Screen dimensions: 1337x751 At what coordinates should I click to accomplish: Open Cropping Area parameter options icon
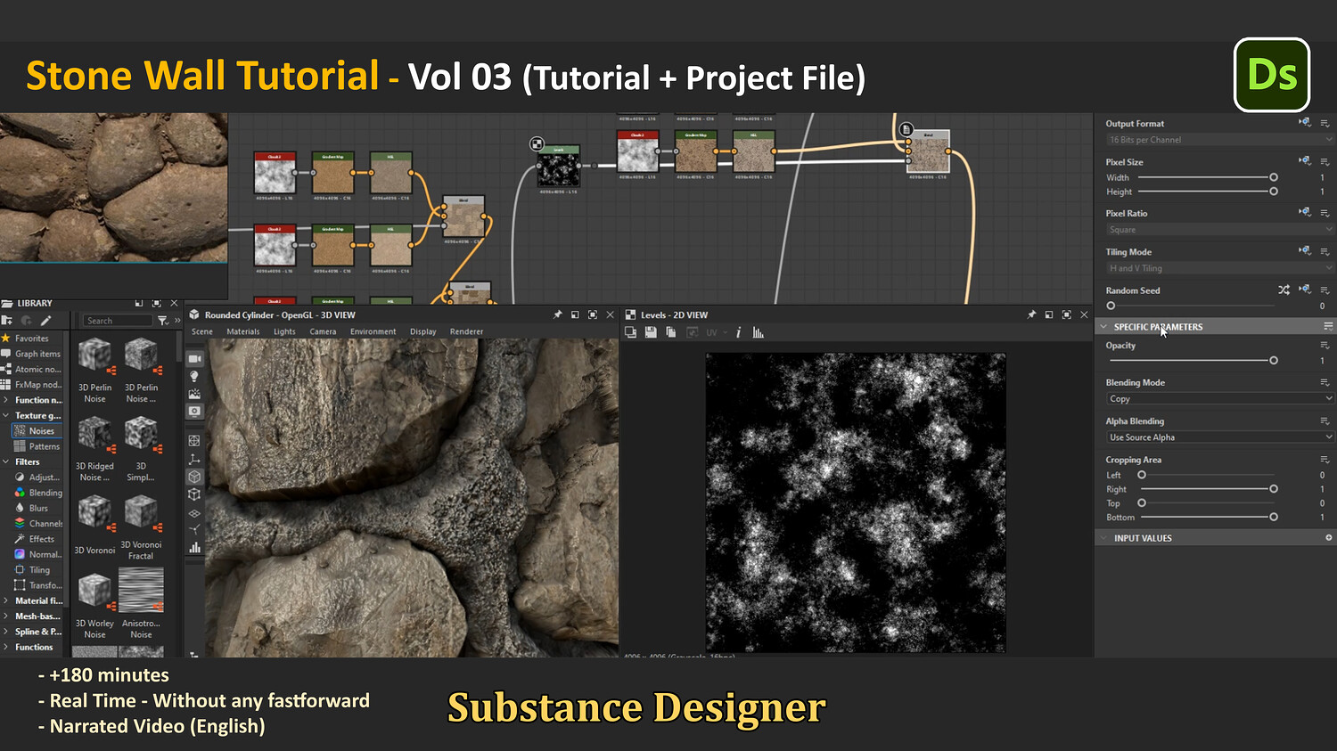(x=1325, y=460)
